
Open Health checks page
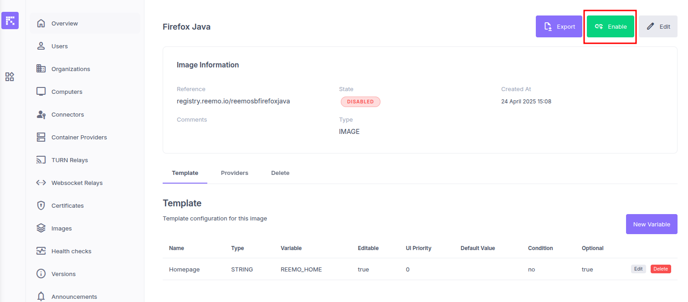pos(85,251)
